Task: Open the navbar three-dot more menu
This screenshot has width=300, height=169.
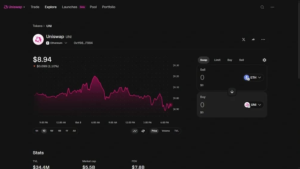Action: [272, 7]
